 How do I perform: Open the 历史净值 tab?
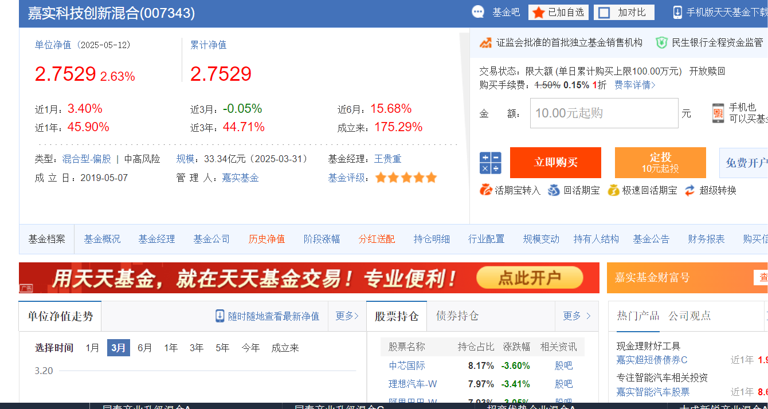[267, 239]
